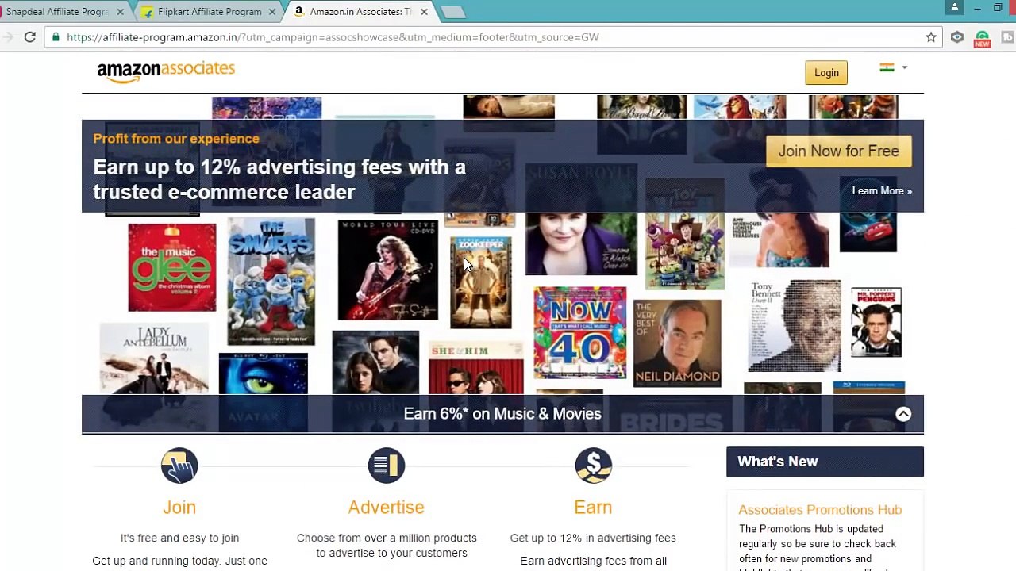1016x571 pixels.
Task: Open the India flag country dropdown
Action: click(893, 68)
